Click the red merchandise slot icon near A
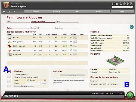 (x=9, y=71)
